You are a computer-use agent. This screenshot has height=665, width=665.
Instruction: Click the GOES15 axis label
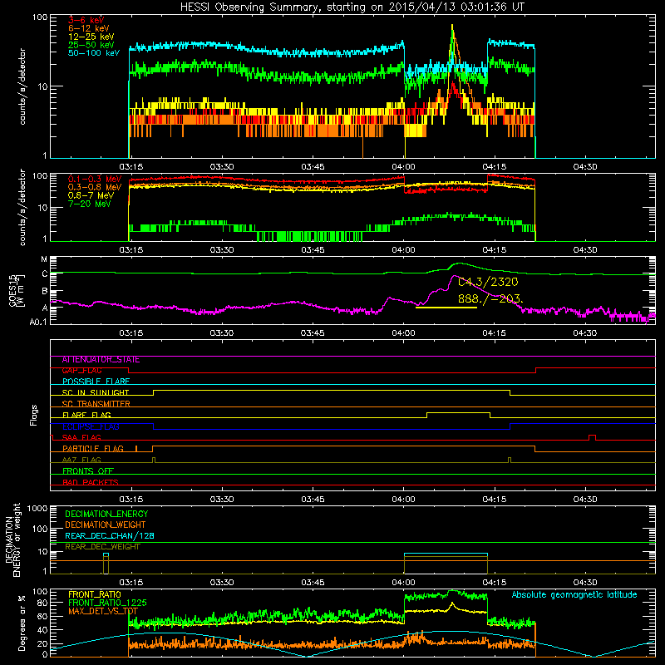pyautogui.click(x=16, y=291)
